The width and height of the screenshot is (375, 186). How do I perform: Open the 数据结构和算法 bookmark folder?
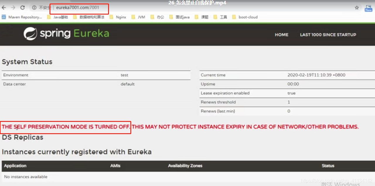[x=88, y=17]
